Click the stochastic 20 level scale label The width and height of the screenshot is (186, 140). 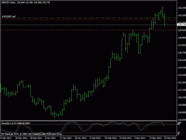pyautogui.click(x=179, y=133)
